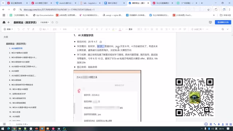Toggle underline formatting
233x131 pixels.
coord(106,29)
